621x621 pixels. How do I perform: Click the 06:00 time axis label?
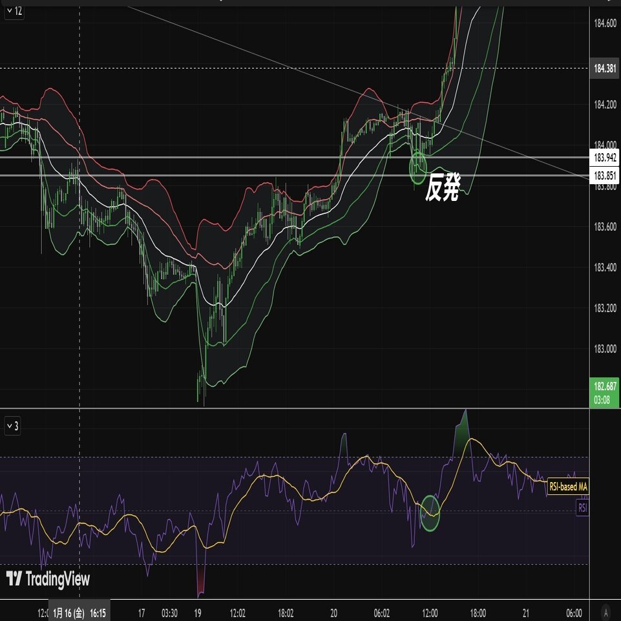(x=574, y=613)
